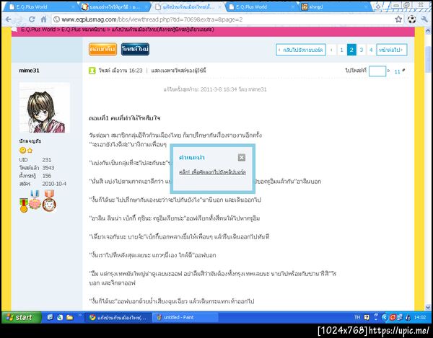Go to page 4 of the thread
This screenshot has height=338, width=433.
(x=371, y=50)
